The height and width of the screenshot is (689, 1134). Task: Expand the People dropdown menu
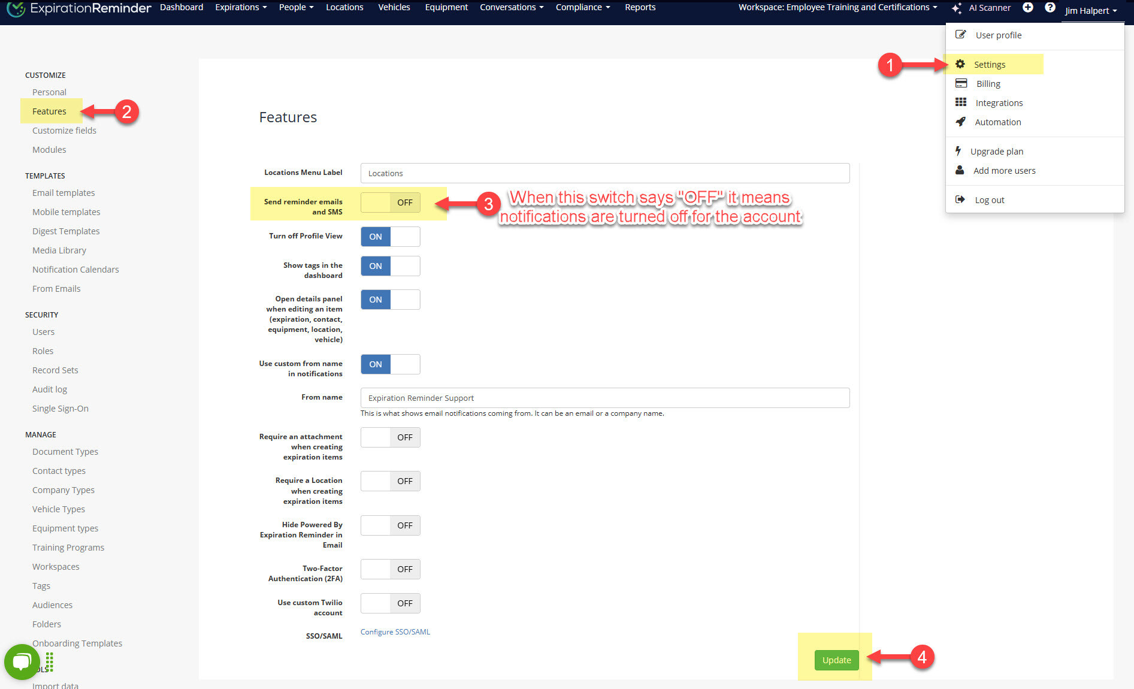[x=296, y=7]
